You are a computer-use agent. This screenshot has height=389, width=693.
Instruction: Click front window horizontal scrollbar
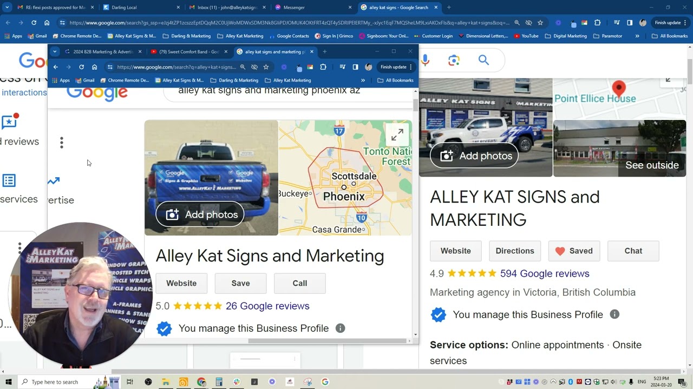tap(328, 341)
